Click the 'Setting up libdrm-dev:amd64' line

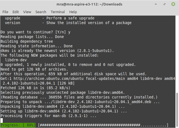point(64,111)
